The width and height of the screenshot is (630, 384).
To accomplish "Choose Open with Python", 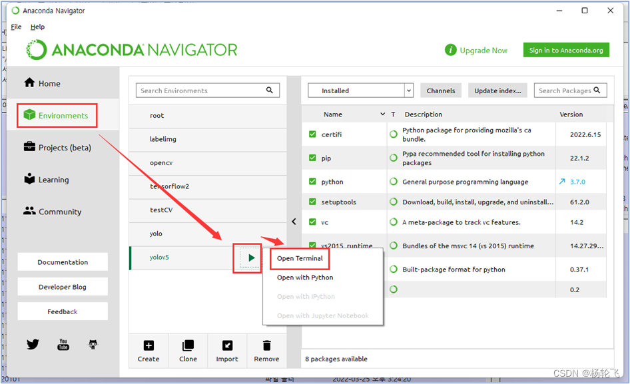I will (x=305, y=278).
